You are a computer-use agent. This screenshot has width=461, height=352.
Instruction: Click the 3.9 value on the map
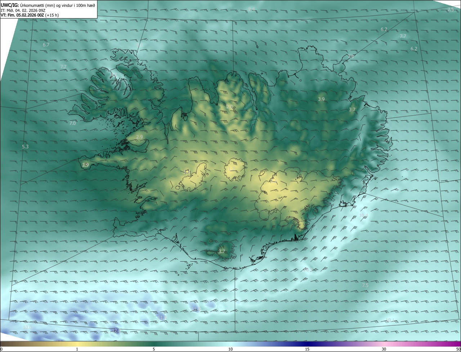click(322, 99)
